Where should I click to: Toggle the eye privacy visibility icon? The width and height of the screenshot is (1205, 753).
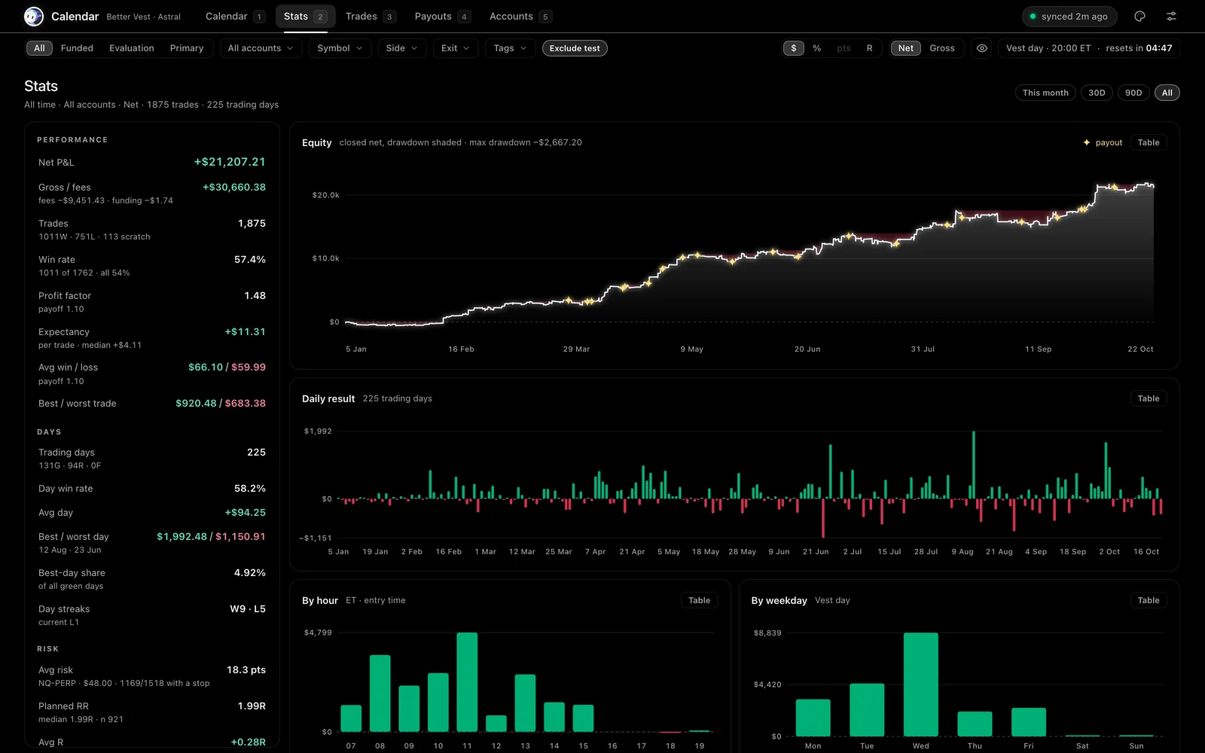pyautogui.click(x=982, y=48)
